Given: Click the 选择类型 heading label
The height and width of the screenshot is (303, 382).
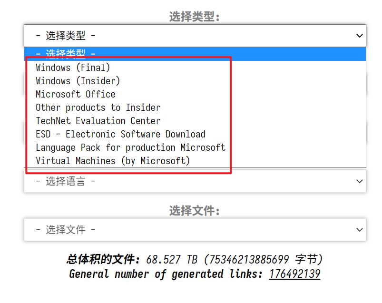Looking at the screenshot, I should coord(195,17).
